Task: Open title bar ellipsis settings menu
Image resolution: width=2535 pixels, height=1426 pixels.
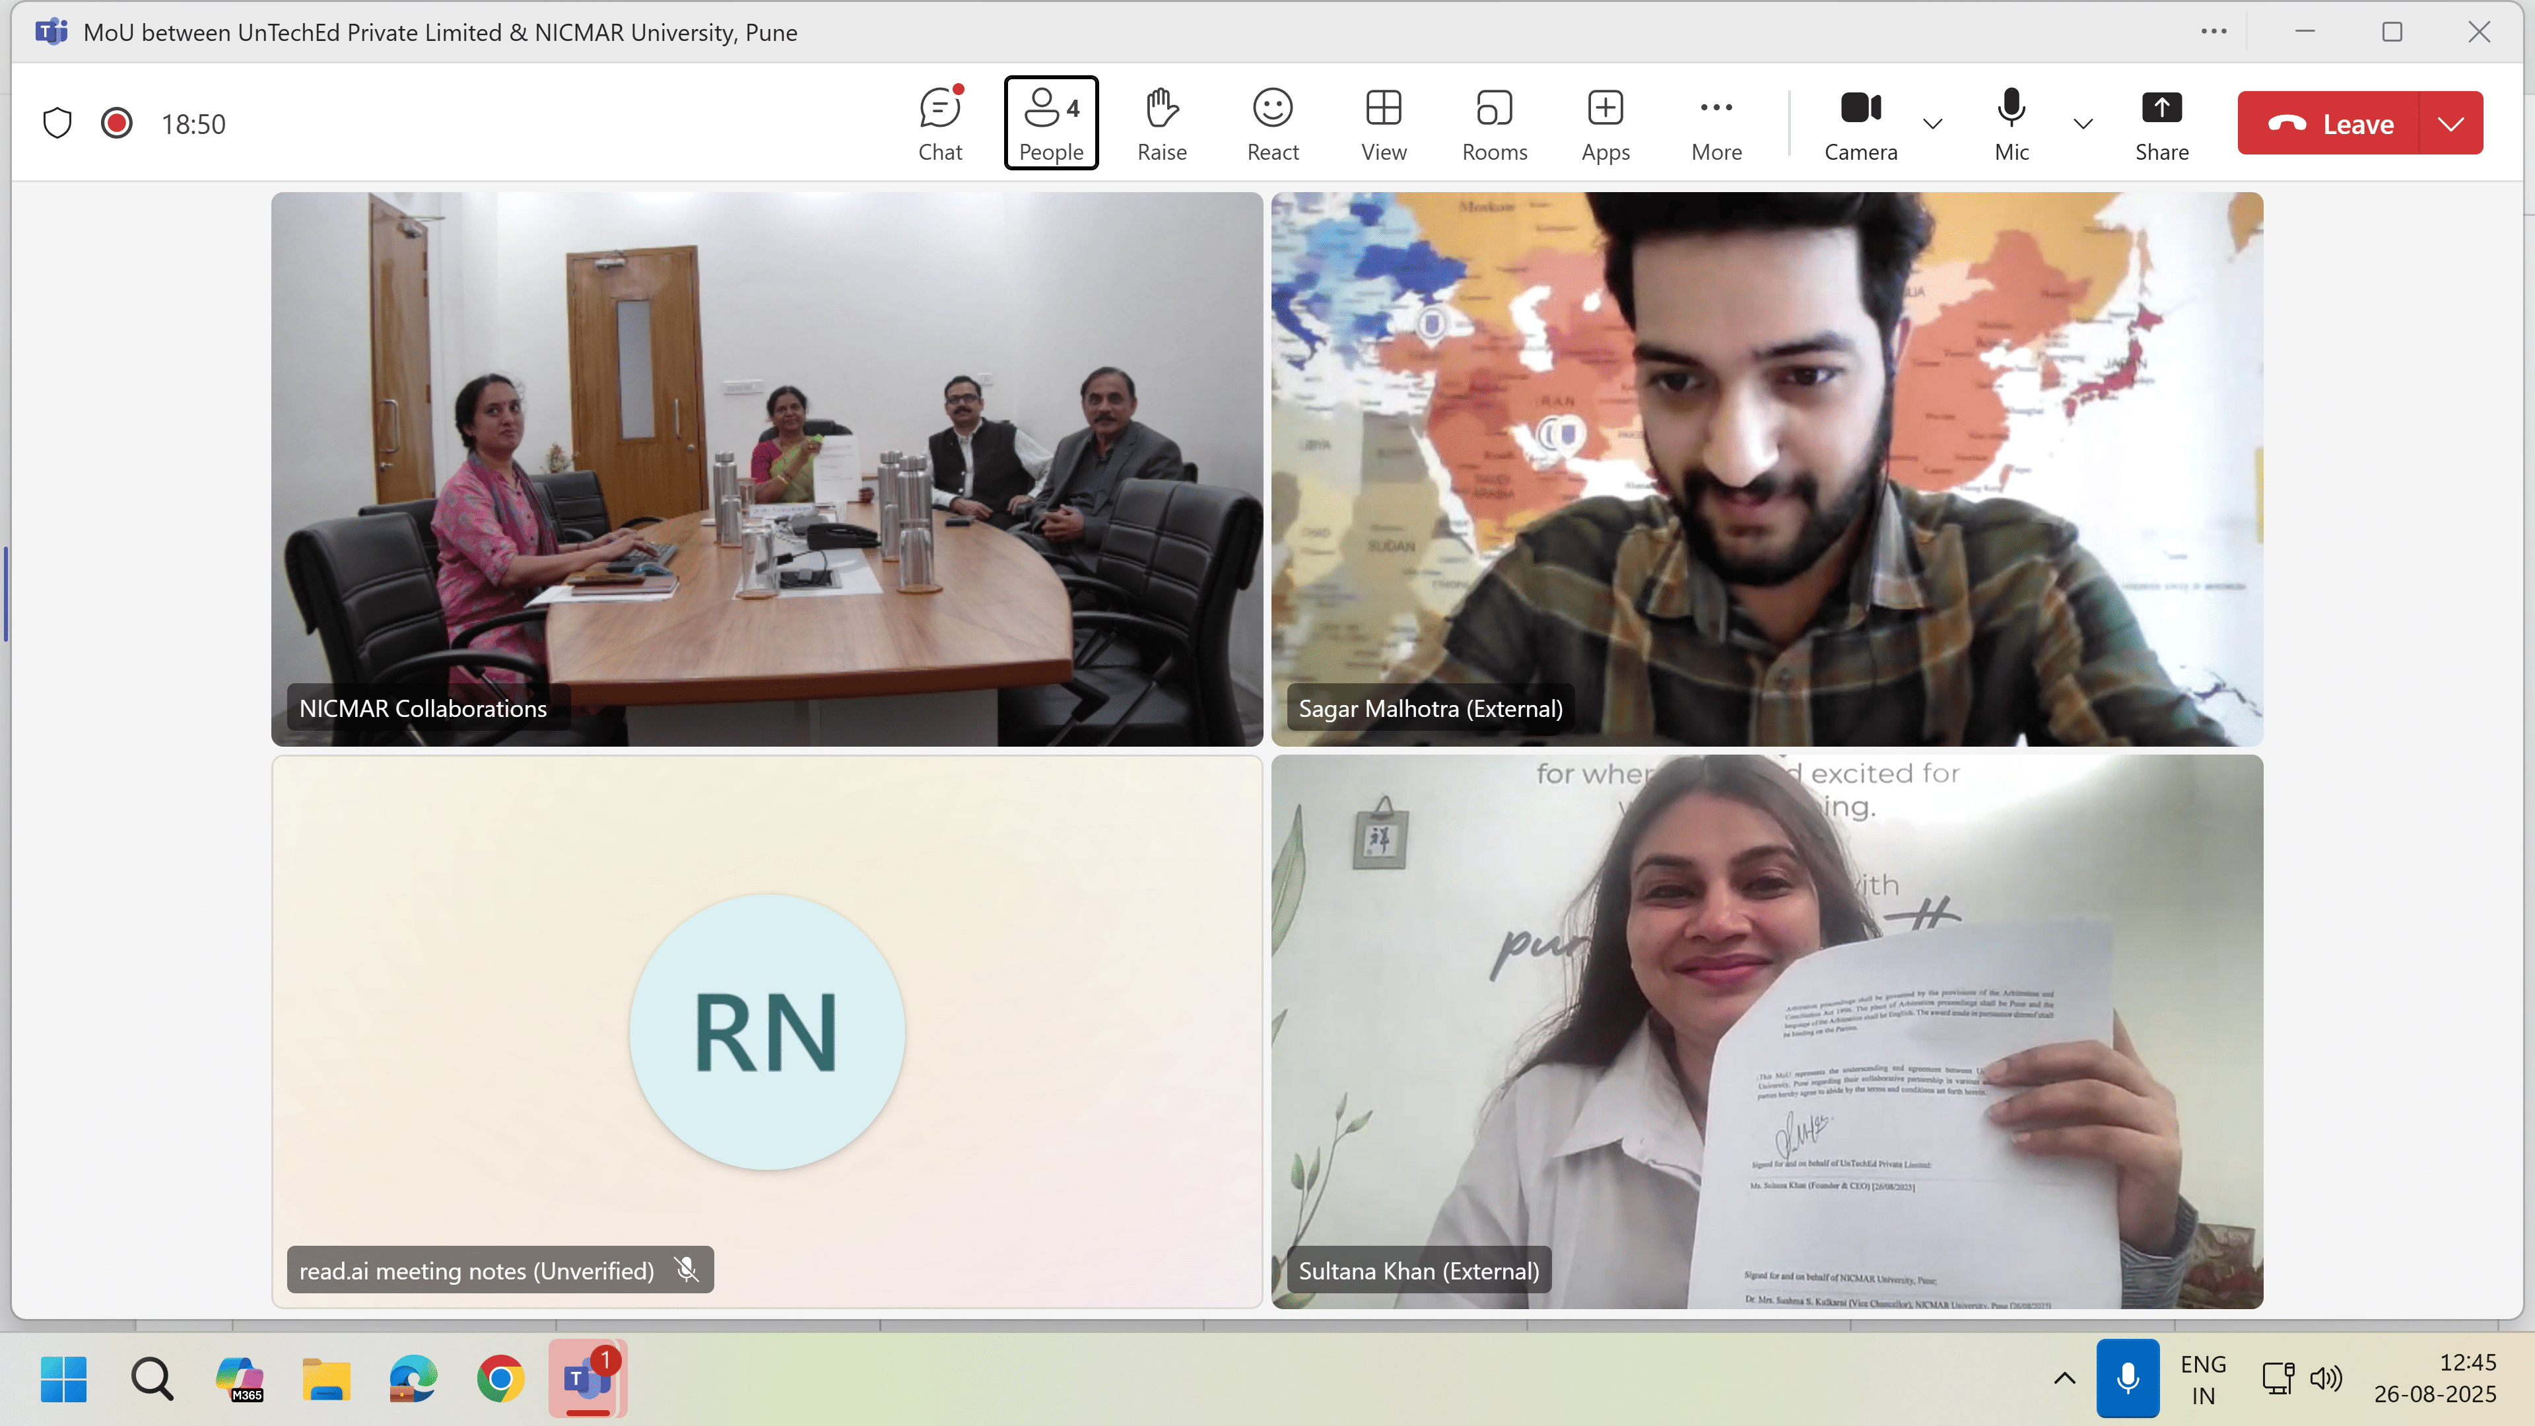Action: click(2214, 32)
